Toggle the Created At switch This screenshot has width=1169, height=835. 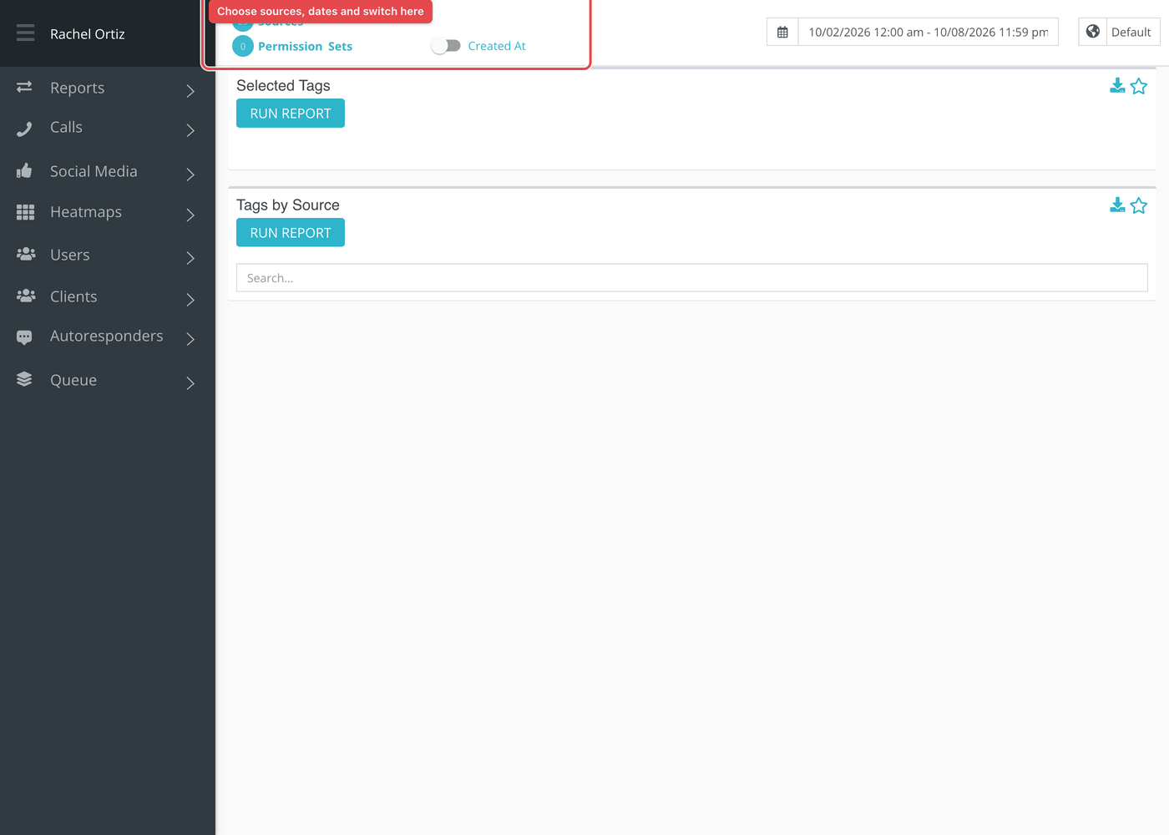(446, 46)
